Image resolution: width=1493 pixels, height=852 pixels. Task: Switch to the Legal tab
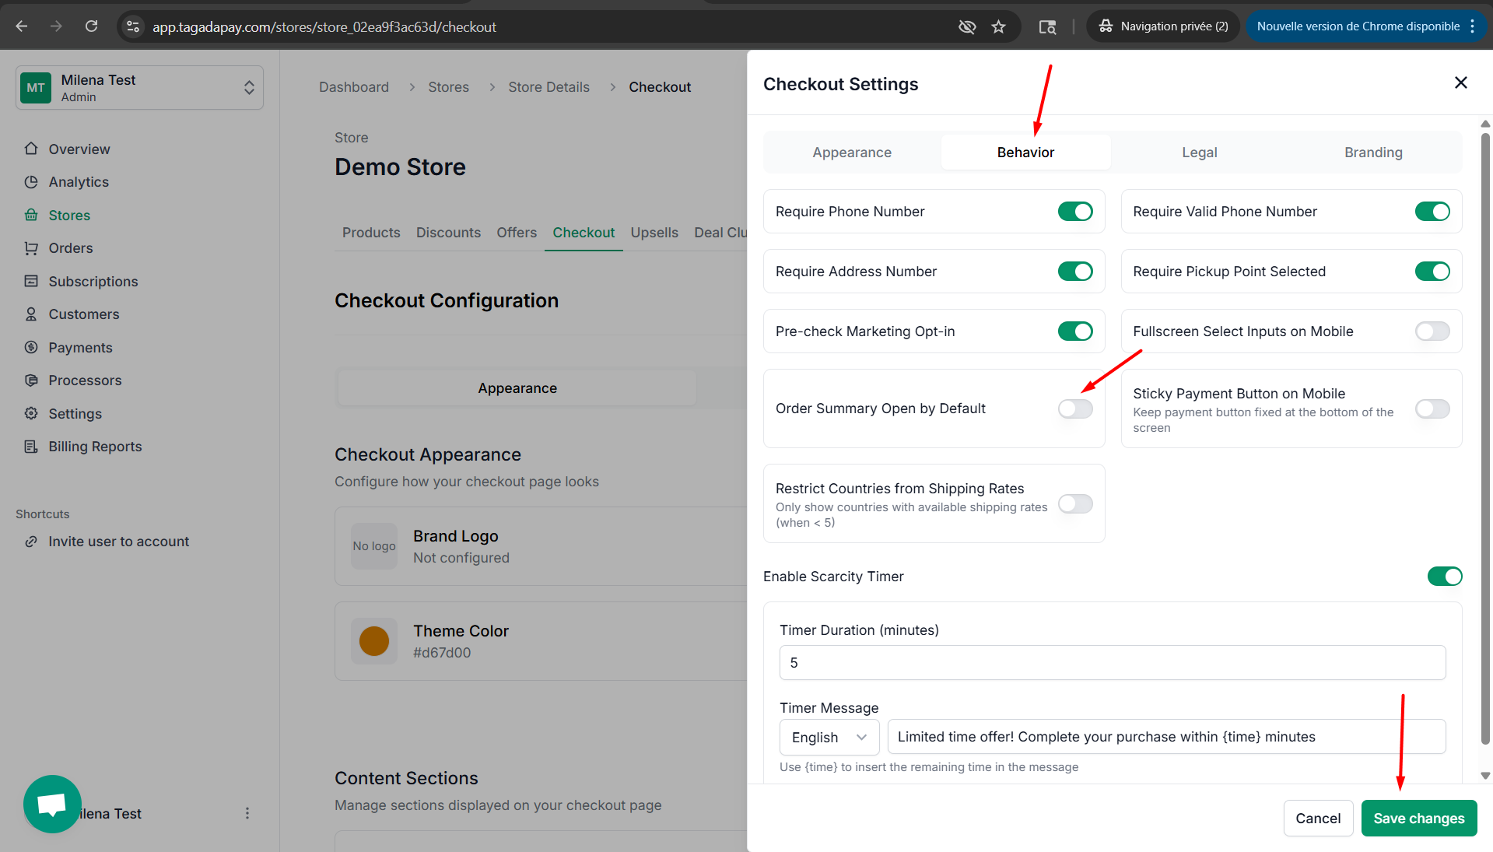[x=1199, y=153]
